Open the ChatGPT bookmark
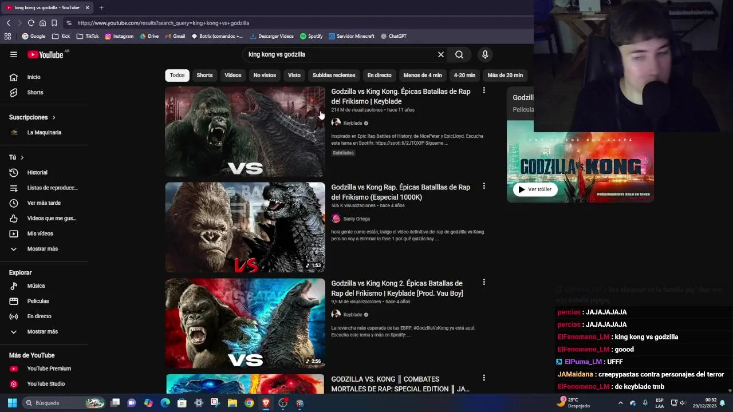 pos(393,36)
